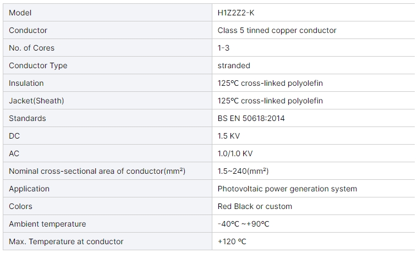Select the stranded value cell

pos(313,65)
